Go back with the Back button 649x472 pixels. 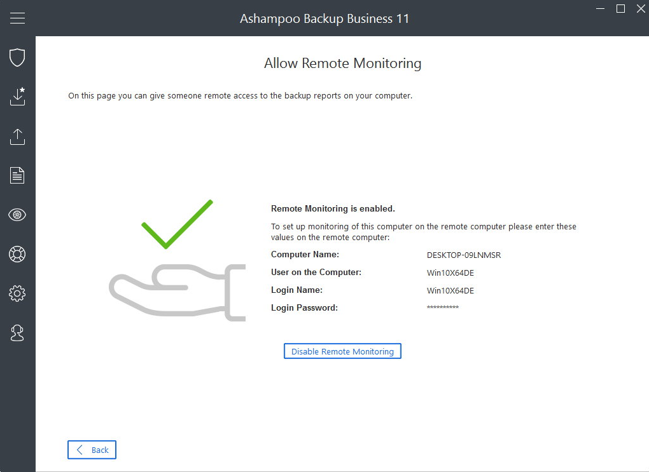click(92, 450)
